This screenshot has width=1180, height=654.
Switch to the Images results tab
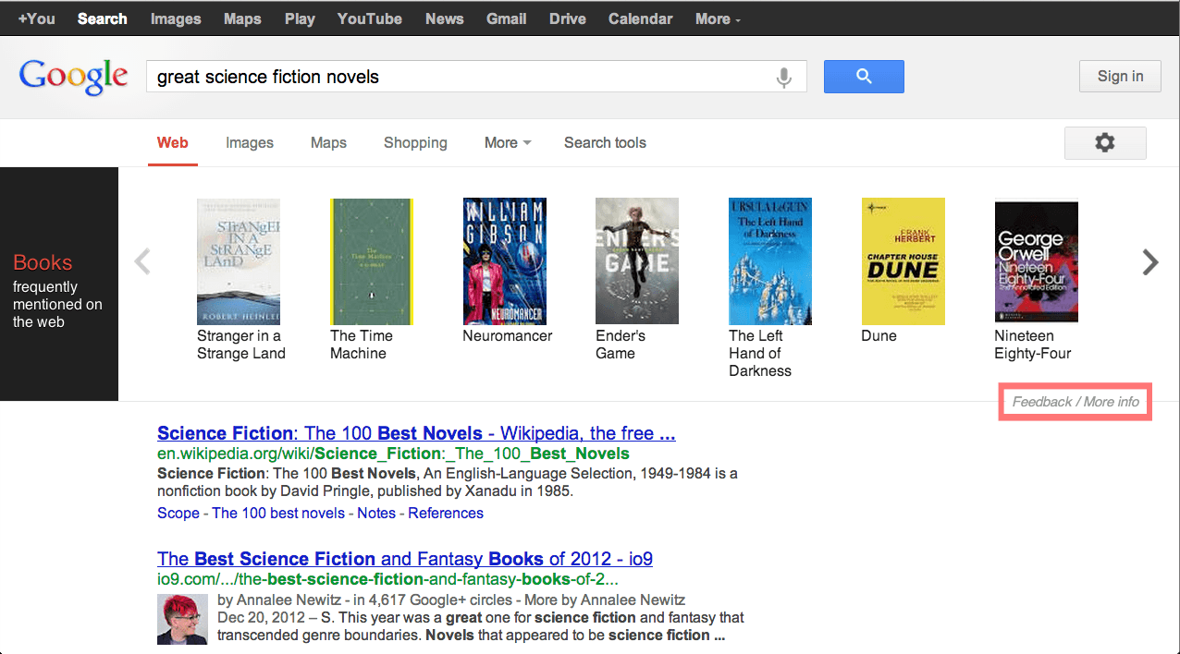click(250, 142)
